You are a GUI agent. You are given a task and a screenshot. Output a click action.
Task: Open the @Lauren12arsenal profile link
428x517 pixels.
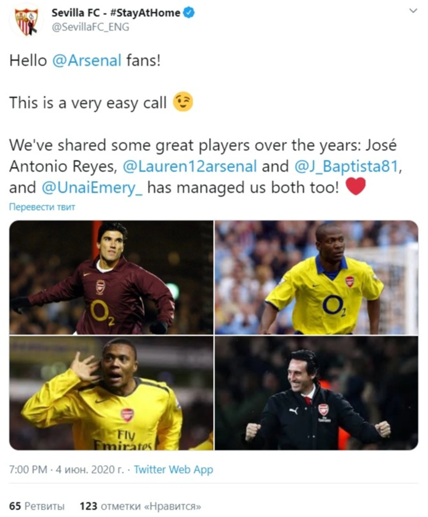(x=190, y=166)
